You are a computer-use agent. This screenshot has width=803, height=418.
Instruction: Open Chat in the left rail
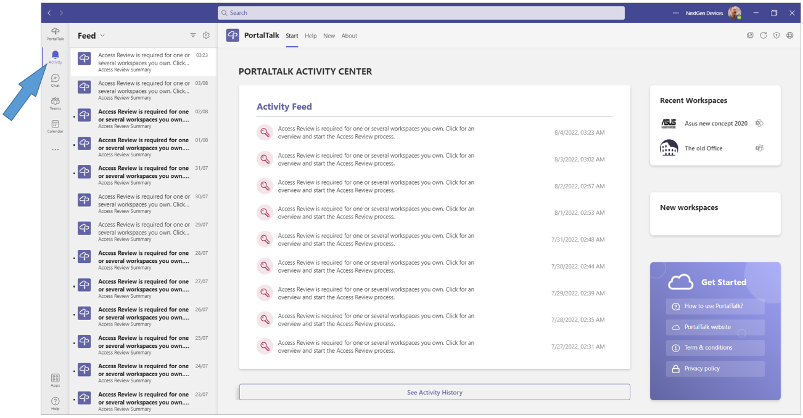point(55,81)
